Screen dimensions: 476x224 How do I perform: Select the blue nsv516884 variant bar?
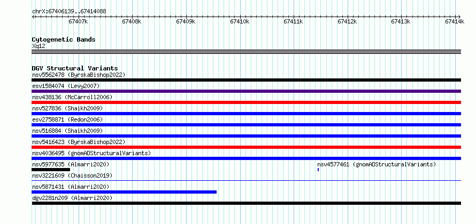coord(246,136)
